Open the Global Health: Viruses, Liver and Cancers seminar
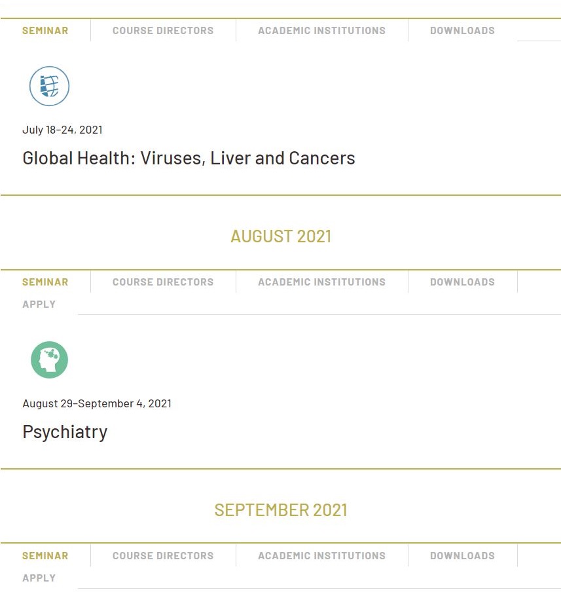 [x=189, y=158]
